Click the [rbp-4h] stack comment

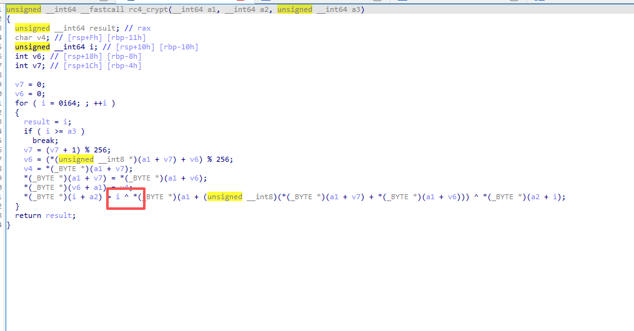[x=124, y=66]
